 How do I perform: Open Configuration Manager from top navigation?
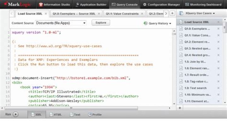[x=161, y=4]
